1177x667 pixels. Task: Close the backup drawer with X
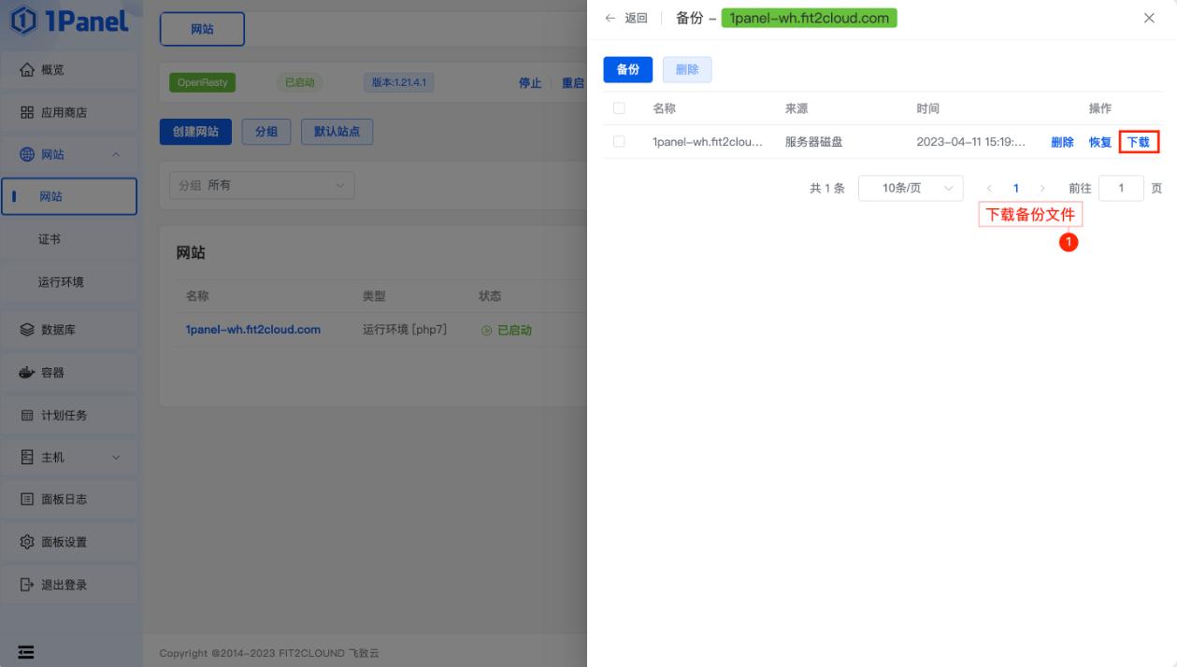coord(1149,18)
